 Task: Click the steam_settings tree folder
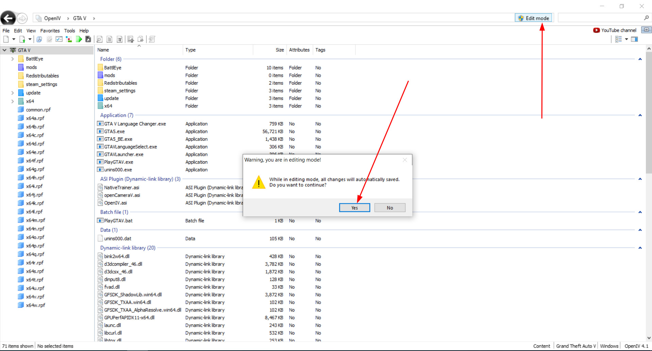pyautogui.click(x=41, y=84)
